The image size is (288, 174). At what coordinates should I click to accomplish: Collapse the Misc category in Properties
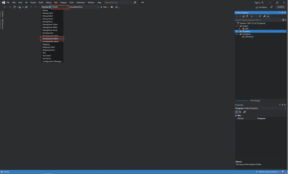click(x=236, y=116)
